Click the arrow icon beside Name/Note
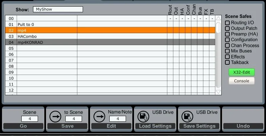Image resolution: width=266 pixels, height=136 pixels. click(99, 116)
